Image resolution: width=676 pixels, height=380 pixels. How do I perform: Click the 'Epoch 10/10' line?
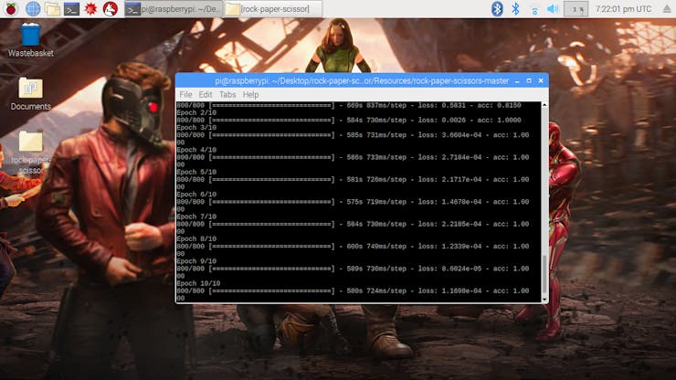(x=198, y=284)
